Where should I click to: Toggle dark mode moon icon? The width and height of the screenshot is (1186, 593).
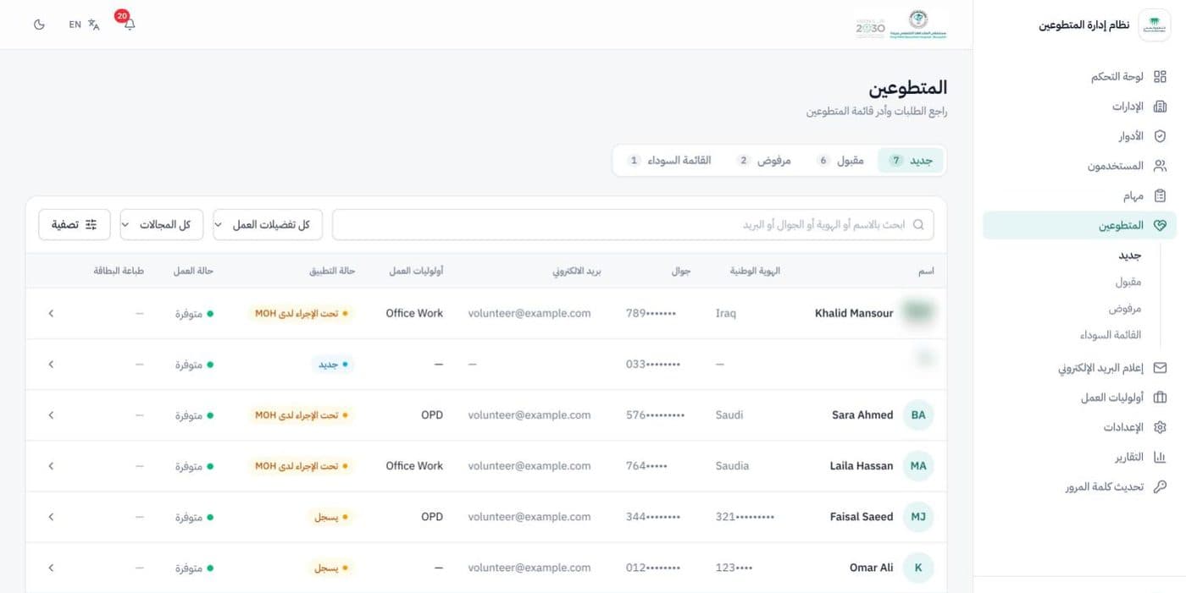coord(39,25)
